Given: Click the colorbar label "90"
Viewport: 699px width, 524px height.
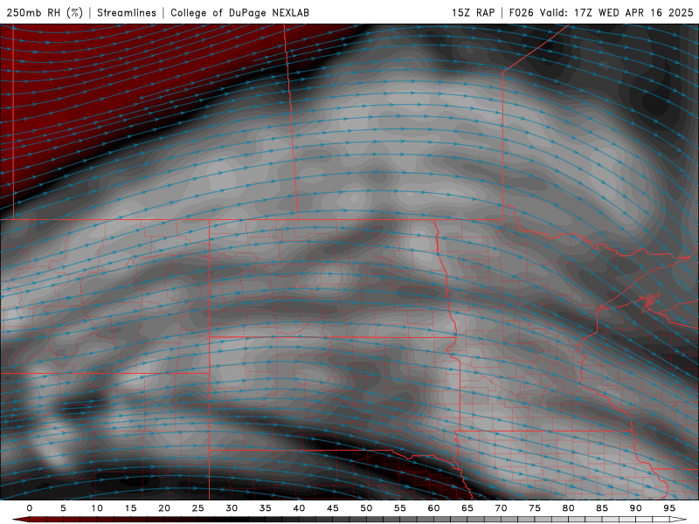Looking at the screenshot, I should [636, 508].
